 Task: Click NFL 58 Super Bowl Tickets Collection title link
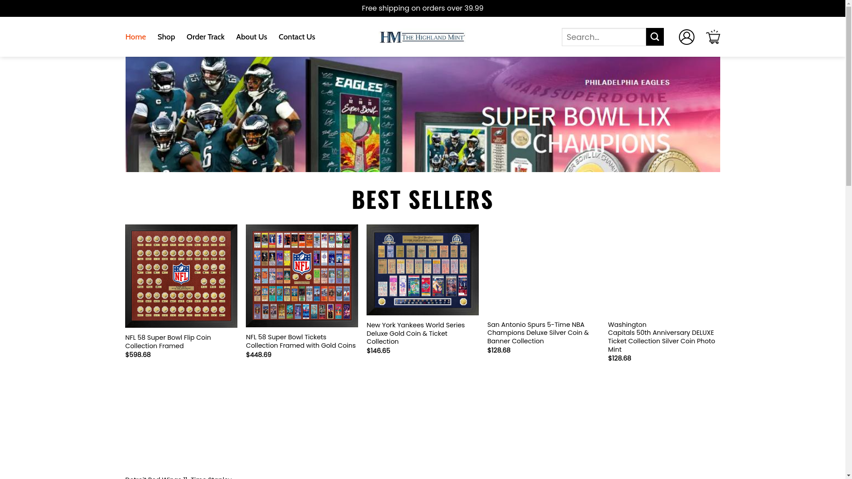tap(301, 341)
